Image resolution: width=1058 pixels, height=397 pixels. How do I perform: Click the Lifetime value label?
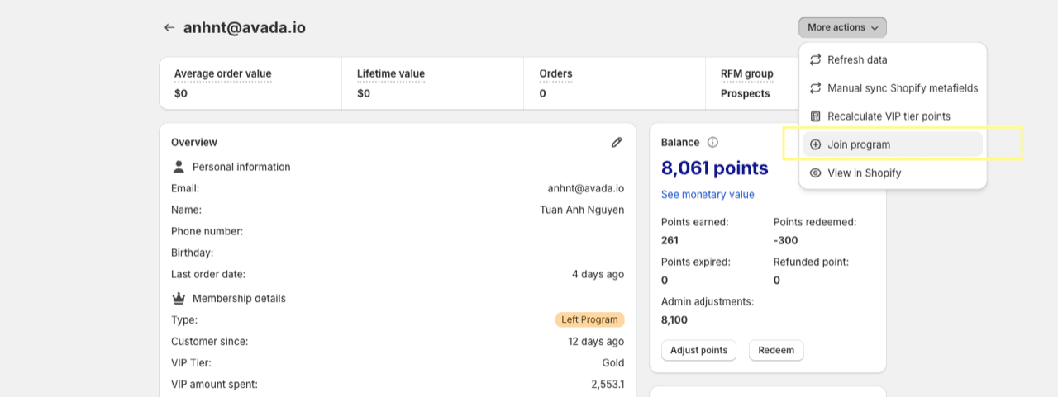point(391,73)
